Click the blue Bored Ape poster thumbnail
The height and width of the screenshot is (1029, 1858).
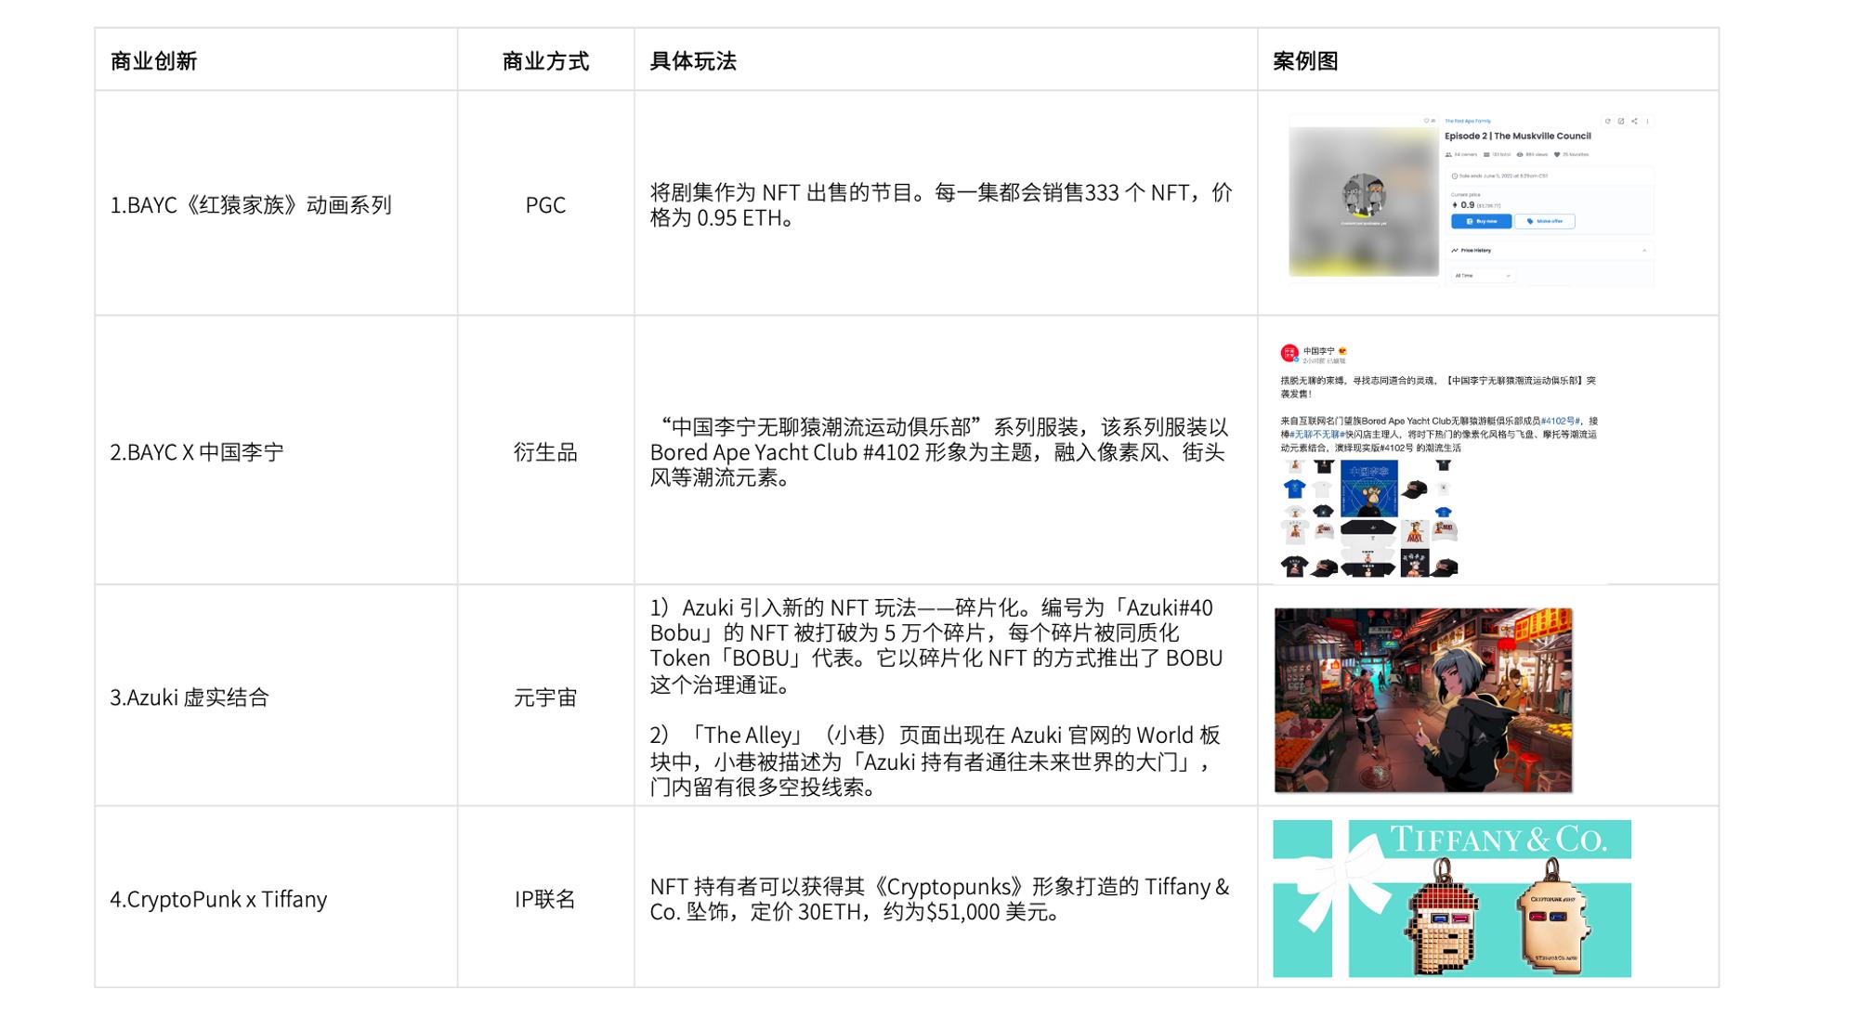pos(1368,488)
